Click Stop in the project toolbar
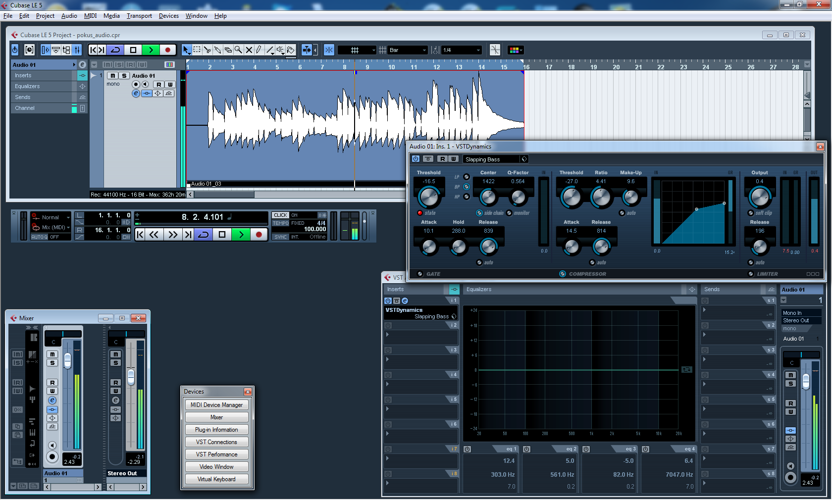This screenshot has height=500, width=832. click(x=133, y=50)
